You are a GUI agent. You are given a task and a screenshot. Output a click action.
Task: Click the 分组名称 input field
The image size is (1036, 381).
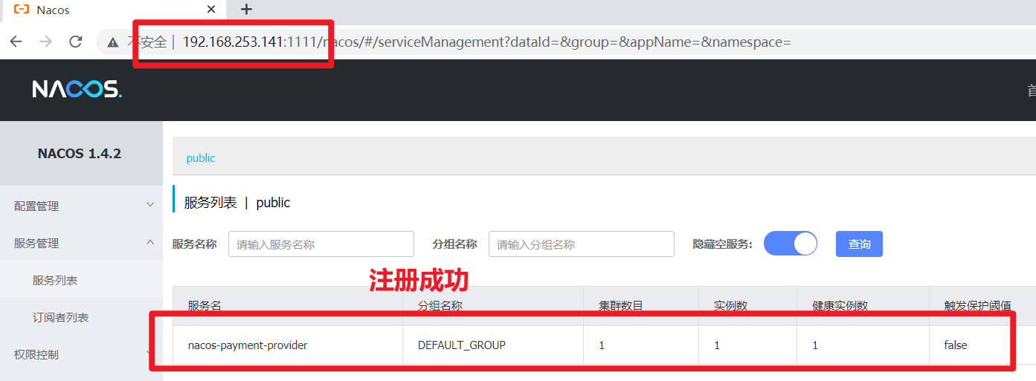pyautogui.click(x=582, y=244)
